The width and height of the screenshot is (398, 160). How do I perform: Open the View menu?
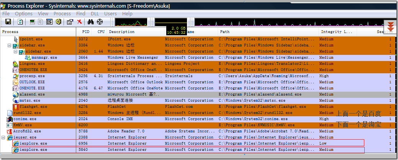[x=43, y=14]
